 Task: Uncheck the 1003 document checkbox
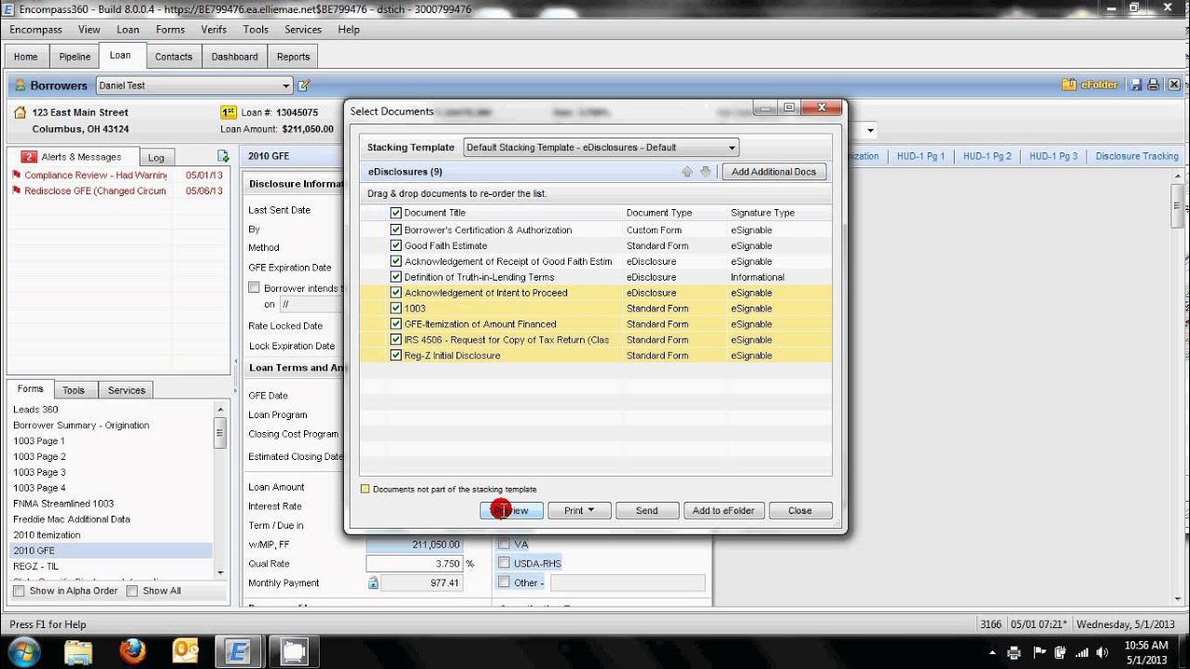pyautogui.click(x=396, y=308)
